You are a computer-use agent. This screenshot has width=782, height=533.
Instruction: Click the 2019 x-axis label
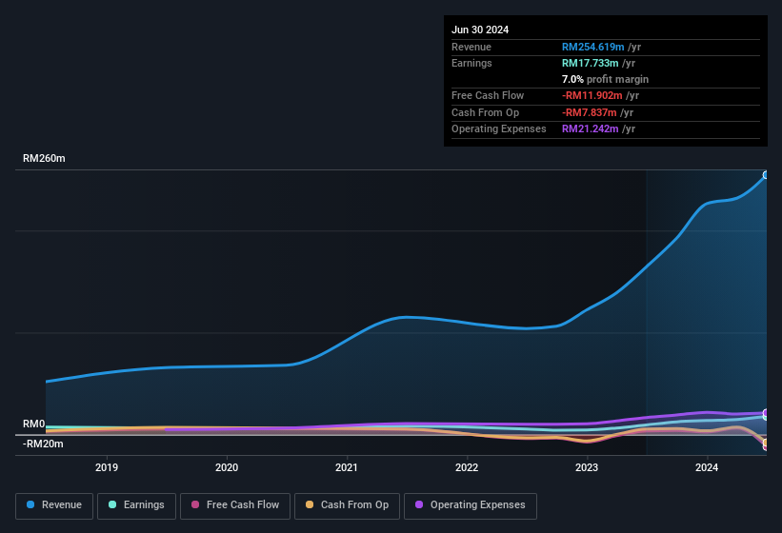point(107,467)
